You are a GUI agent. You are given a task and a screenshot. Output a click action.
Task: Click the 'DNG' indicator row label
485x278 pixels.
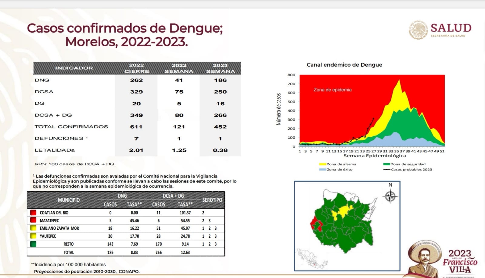tap(42, 80)
